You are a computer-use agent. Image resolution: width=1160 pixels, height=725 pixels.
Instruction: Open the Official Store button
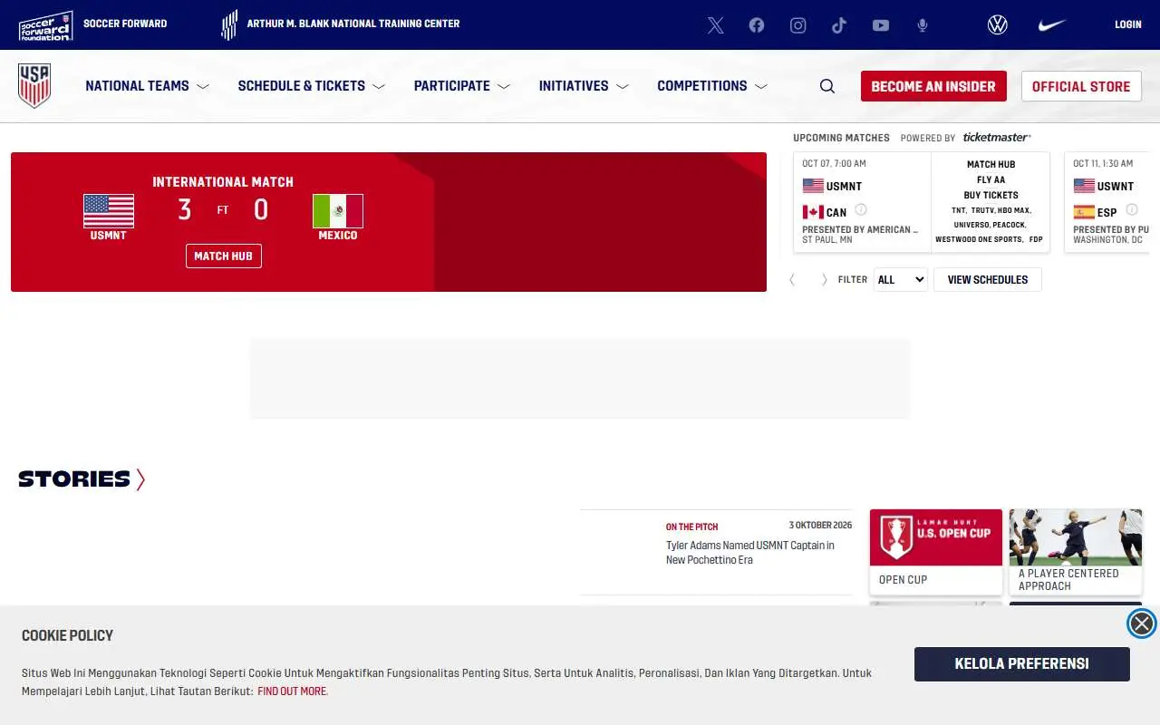(x=1081, y=86)
